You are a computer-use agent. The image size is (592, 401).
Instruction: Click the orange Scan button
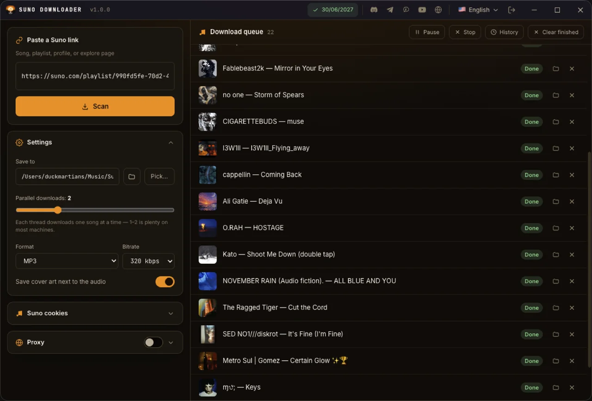point(95,106)
